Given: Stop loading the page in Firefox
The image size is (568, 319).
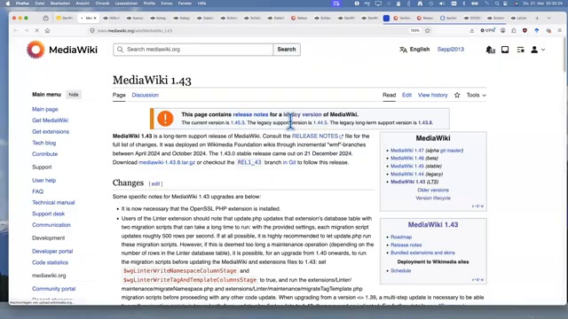Looking at the screenshot, I should coord(37,31).
